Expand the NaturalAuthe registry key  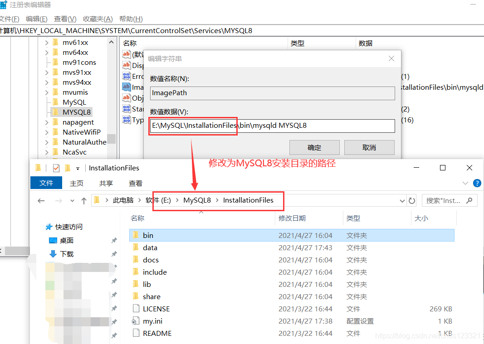pos(47,142)
